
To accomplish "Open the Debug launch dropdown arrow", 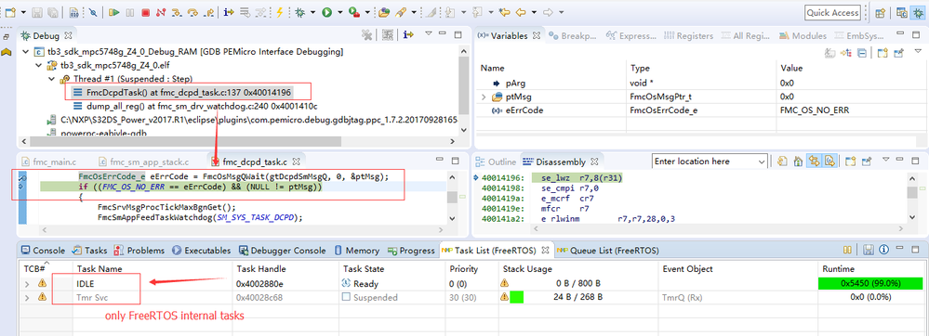I will 312,12.
